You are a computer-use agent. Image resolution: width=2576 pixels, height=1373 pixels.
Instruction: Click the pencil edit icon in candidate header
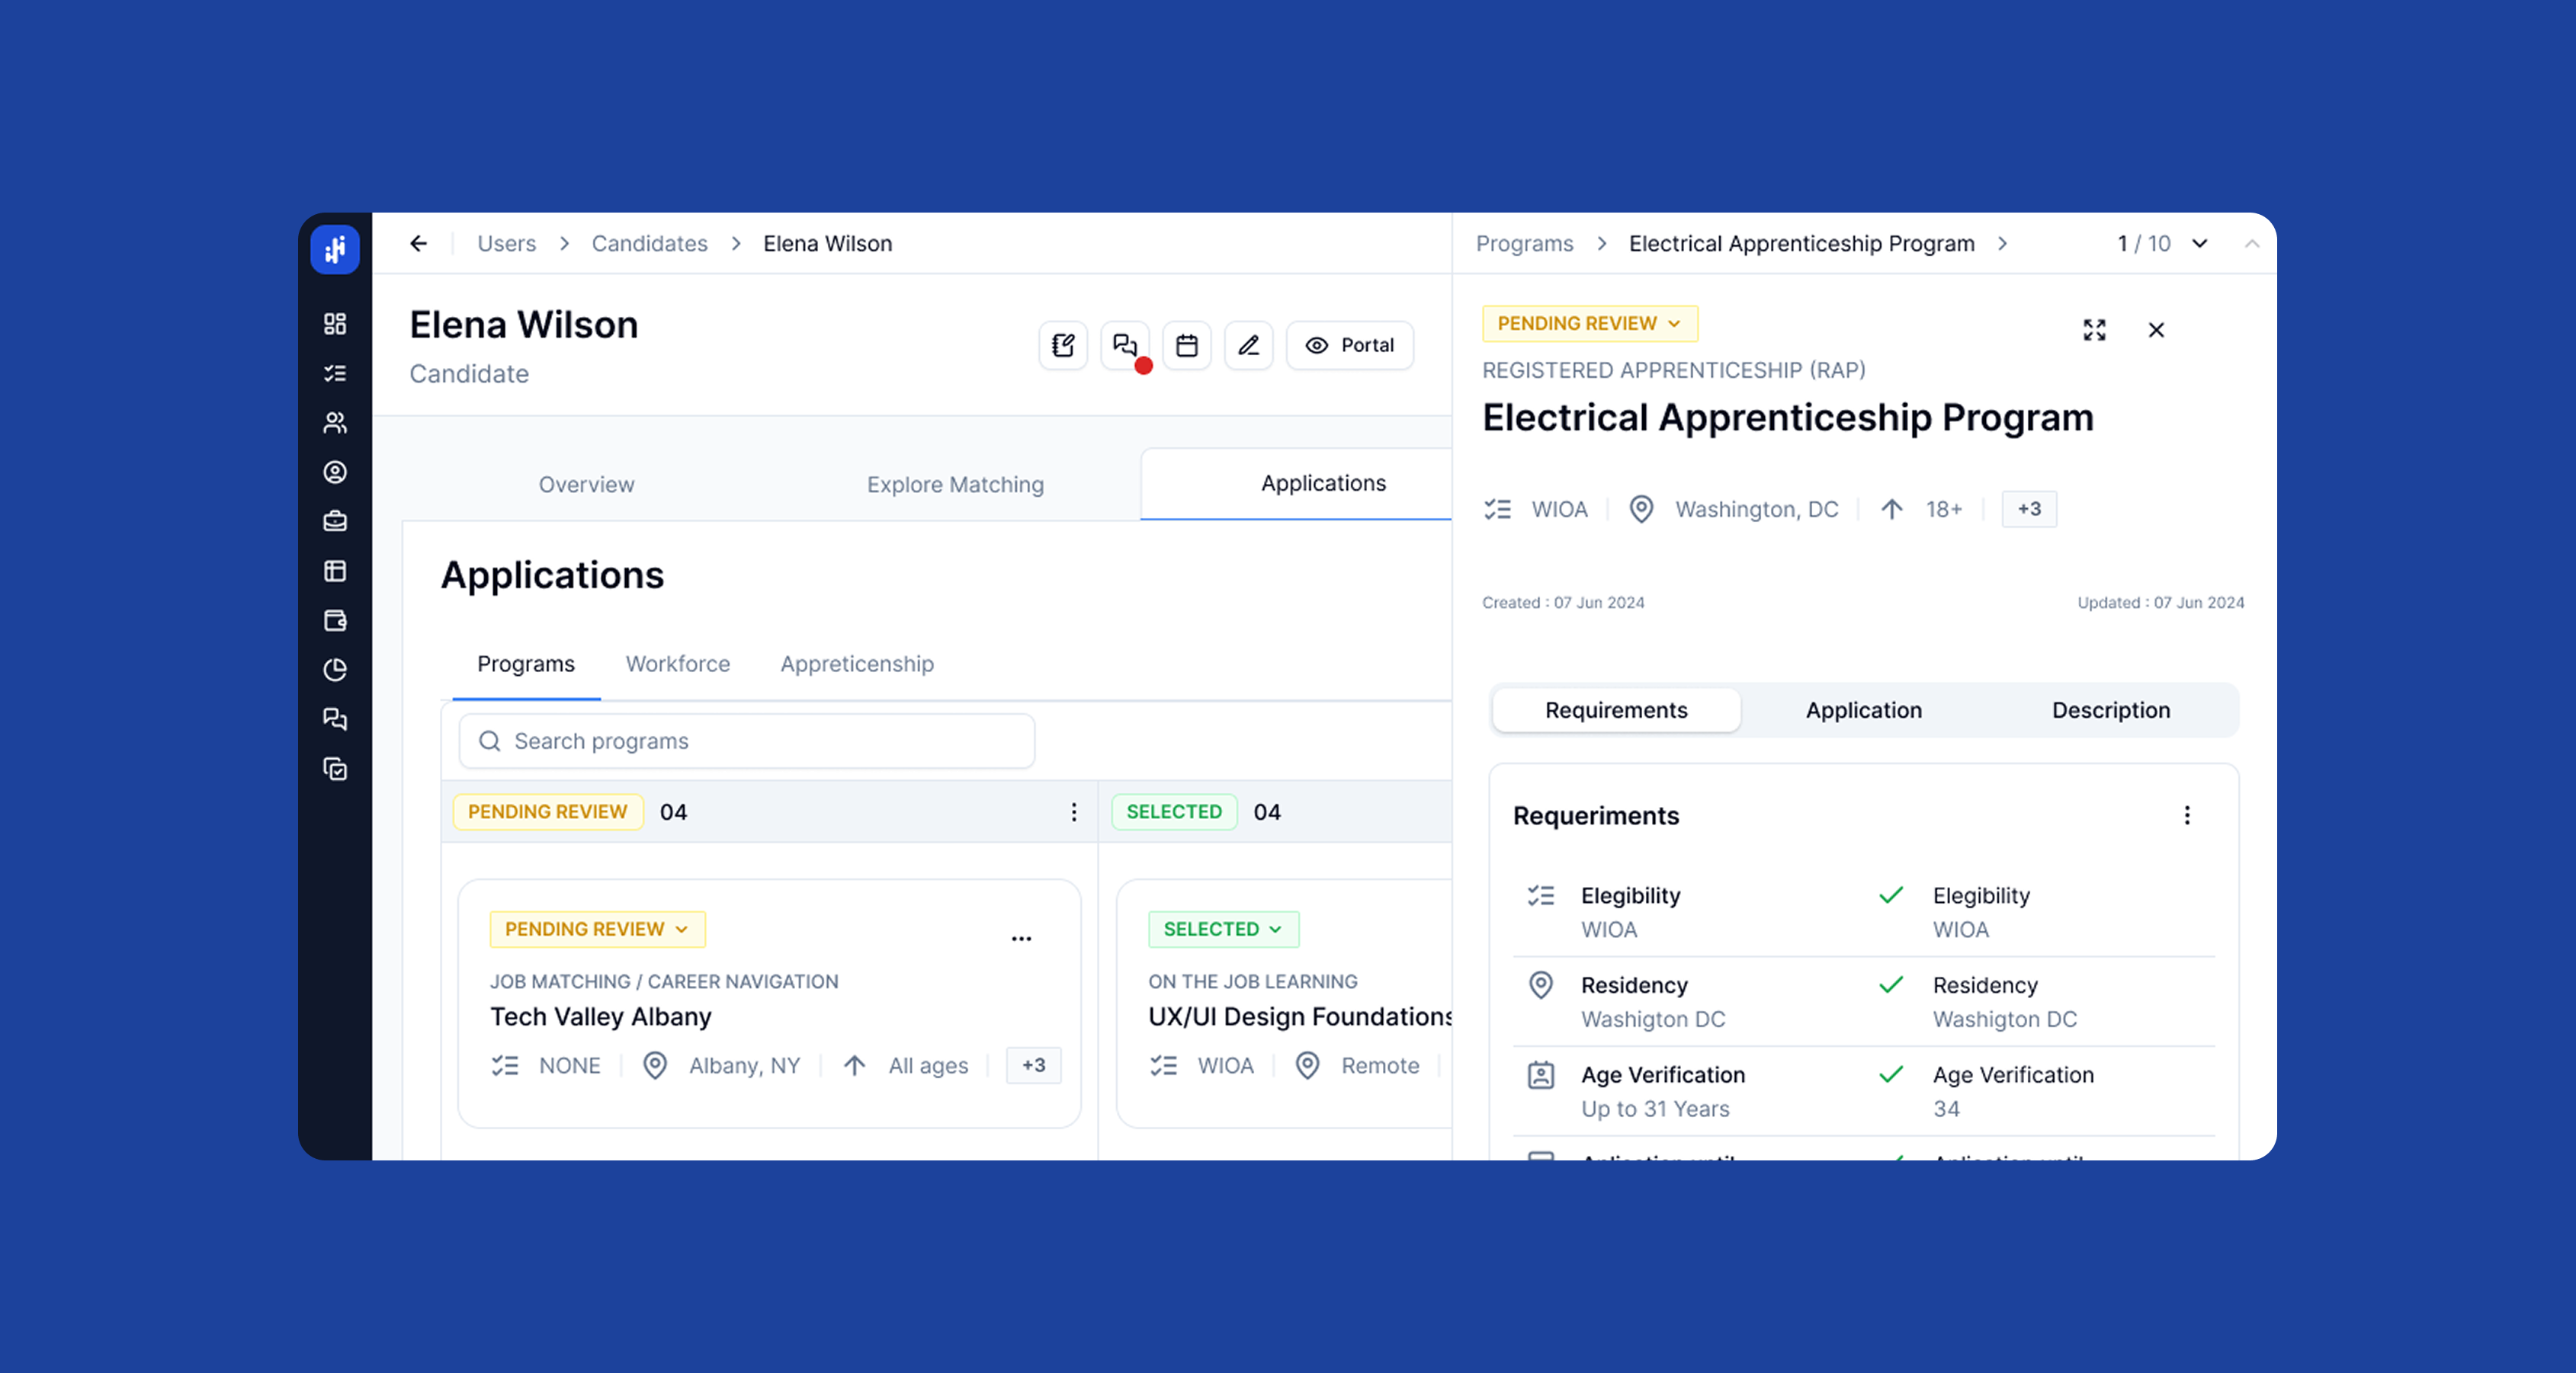[x=1249, y=344]
